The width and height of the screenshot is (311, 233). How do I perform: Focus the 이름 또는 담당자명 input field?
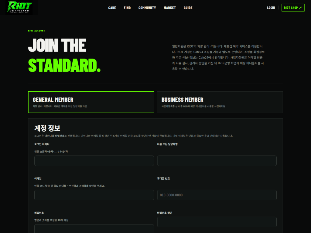[217, 161]
